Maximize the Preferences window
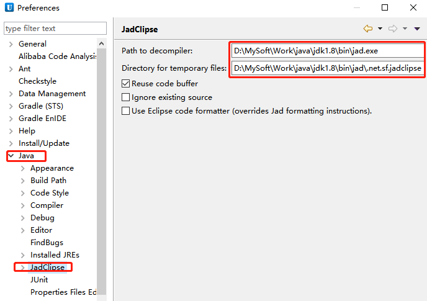 coord(385,7)
